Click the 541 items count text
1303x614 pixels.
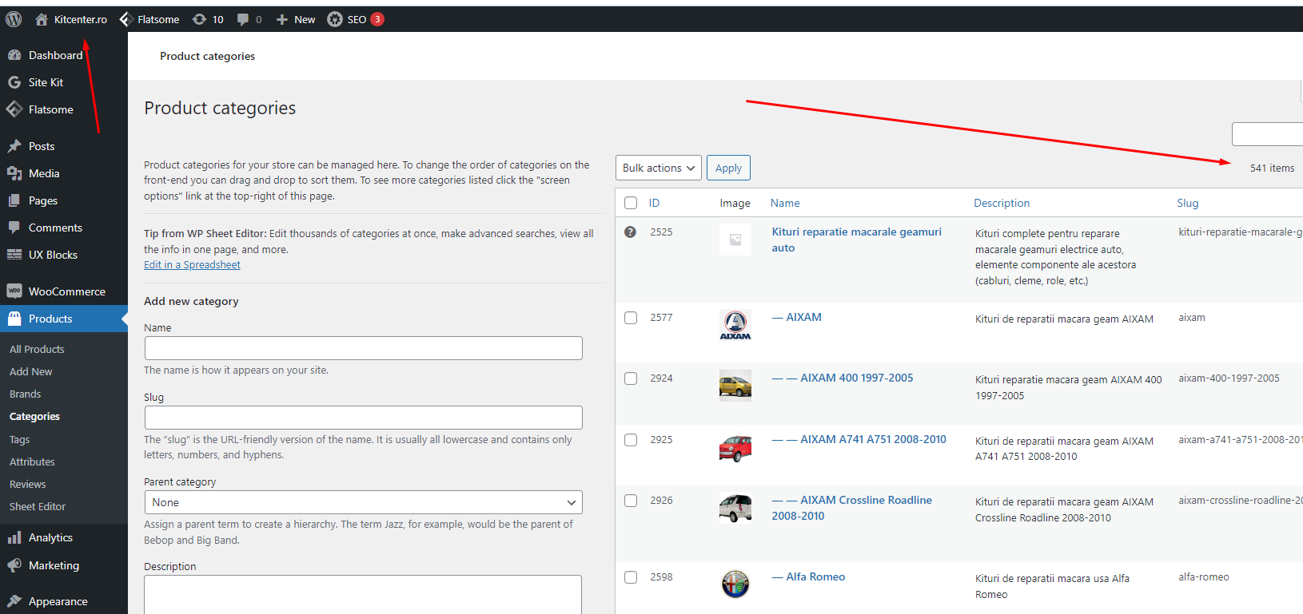[x=1272, y=168]
